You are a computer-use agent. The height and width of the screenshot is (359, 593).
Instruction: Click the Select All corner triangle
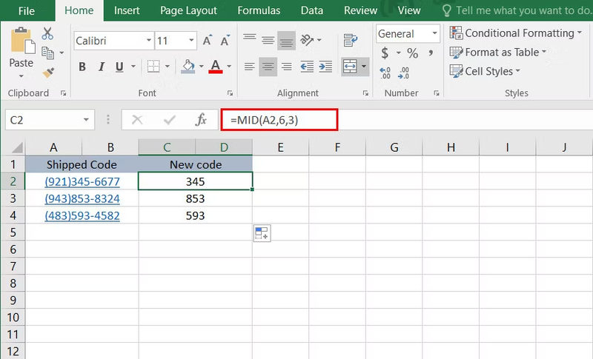(x=16, y=147)
